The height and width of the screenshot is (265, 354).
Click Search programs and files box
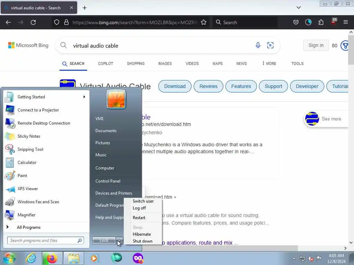click(x=46, y=241)
